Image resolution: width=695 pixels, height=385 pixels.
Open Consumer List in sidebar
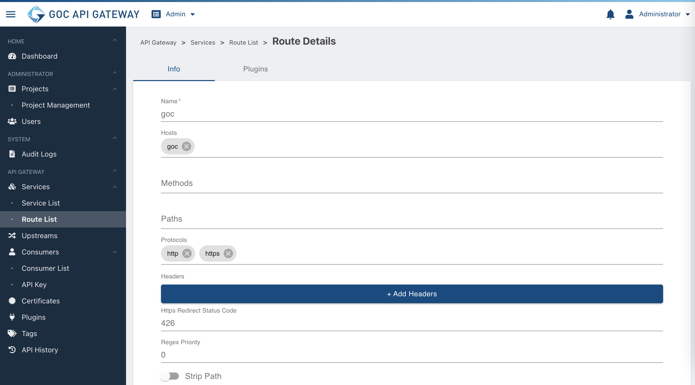pyautogui.click(x=45, y=268)
